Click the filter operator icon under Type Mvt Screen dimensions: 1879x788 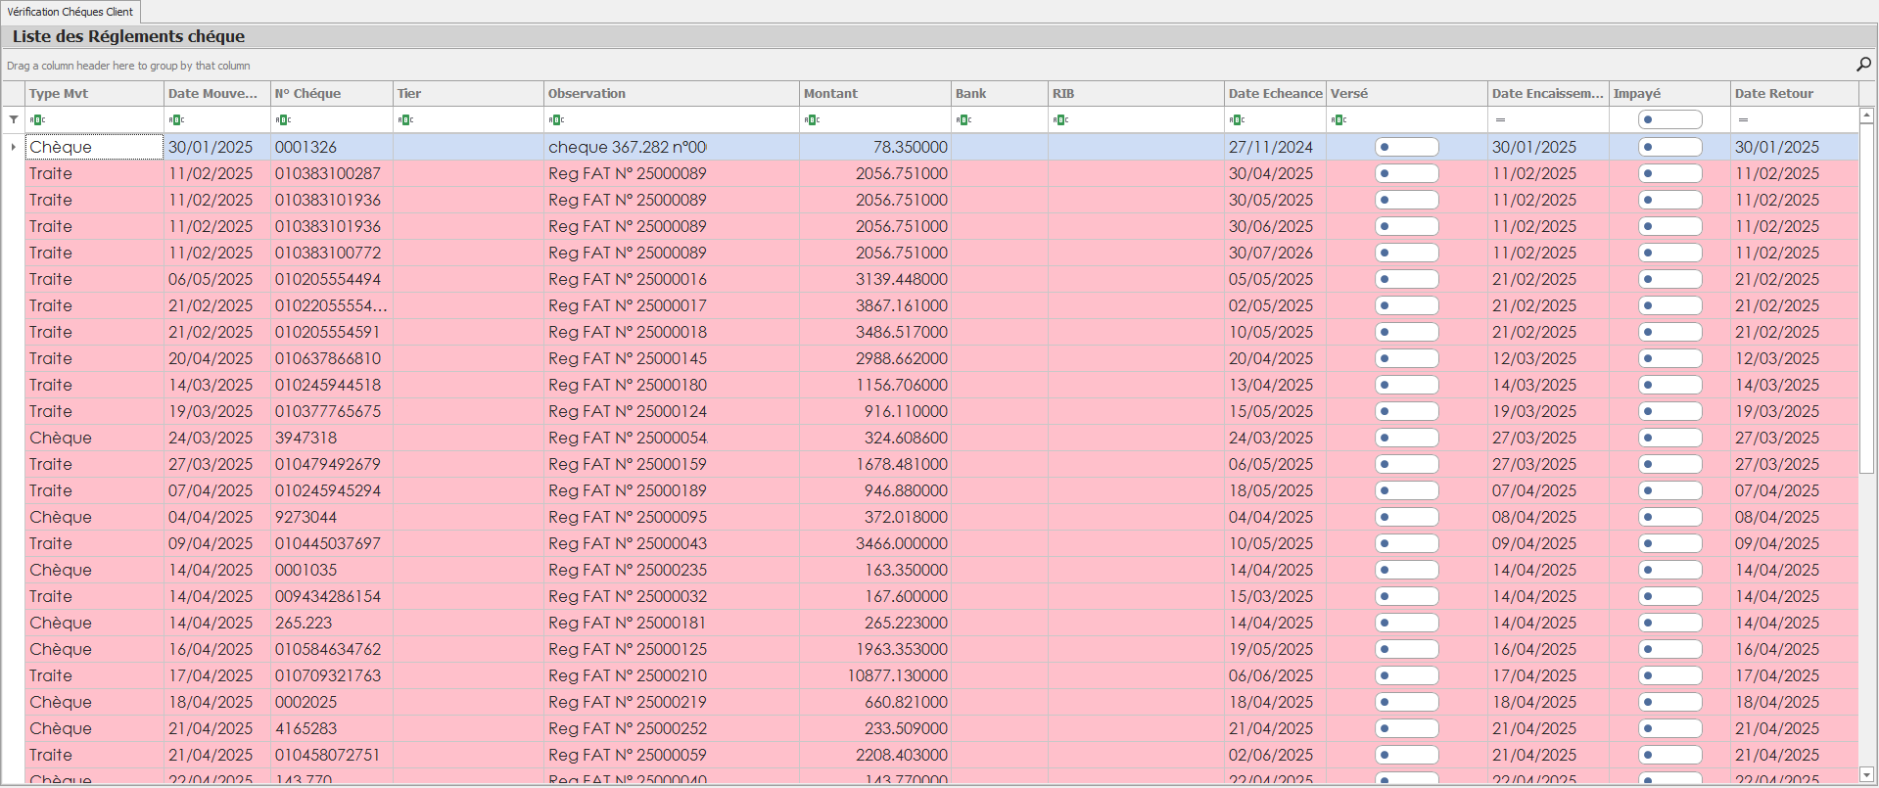[x=37, y=119]
